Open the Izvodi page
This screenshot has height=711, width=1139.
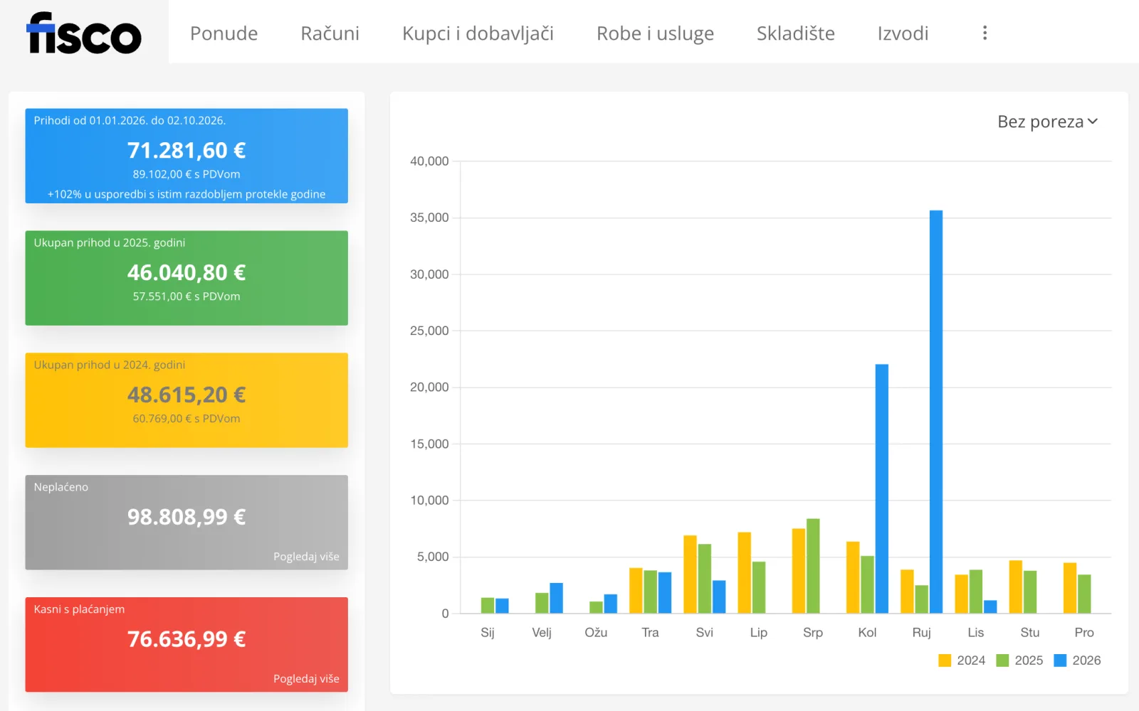903,33
